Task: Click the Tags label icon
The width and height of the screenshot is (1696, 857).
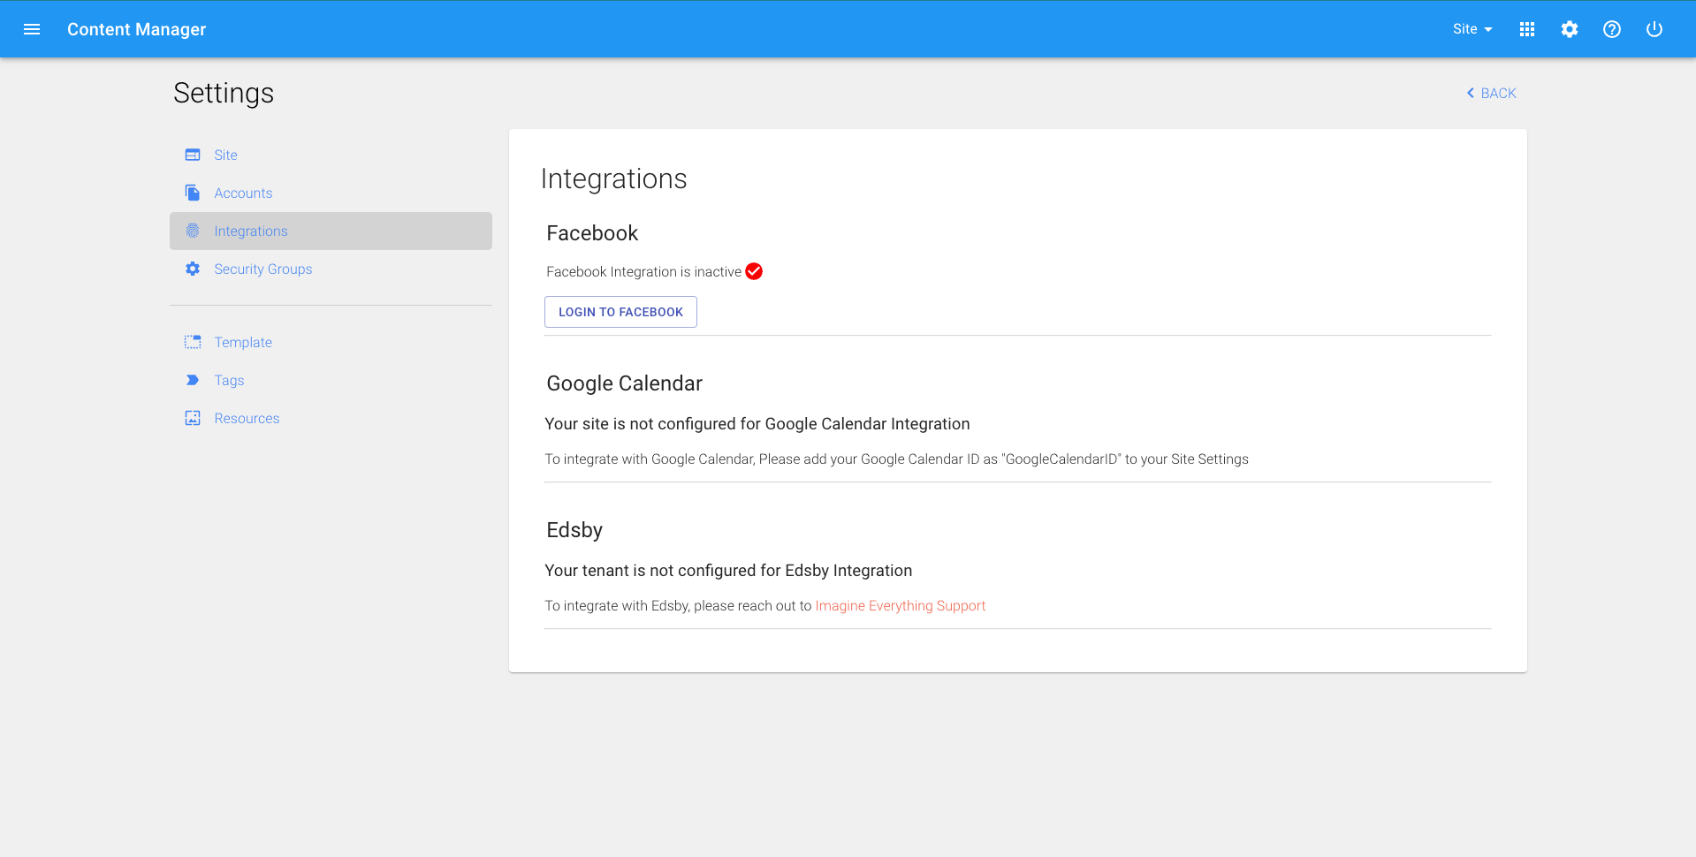Action: click(x=193, y=380)
